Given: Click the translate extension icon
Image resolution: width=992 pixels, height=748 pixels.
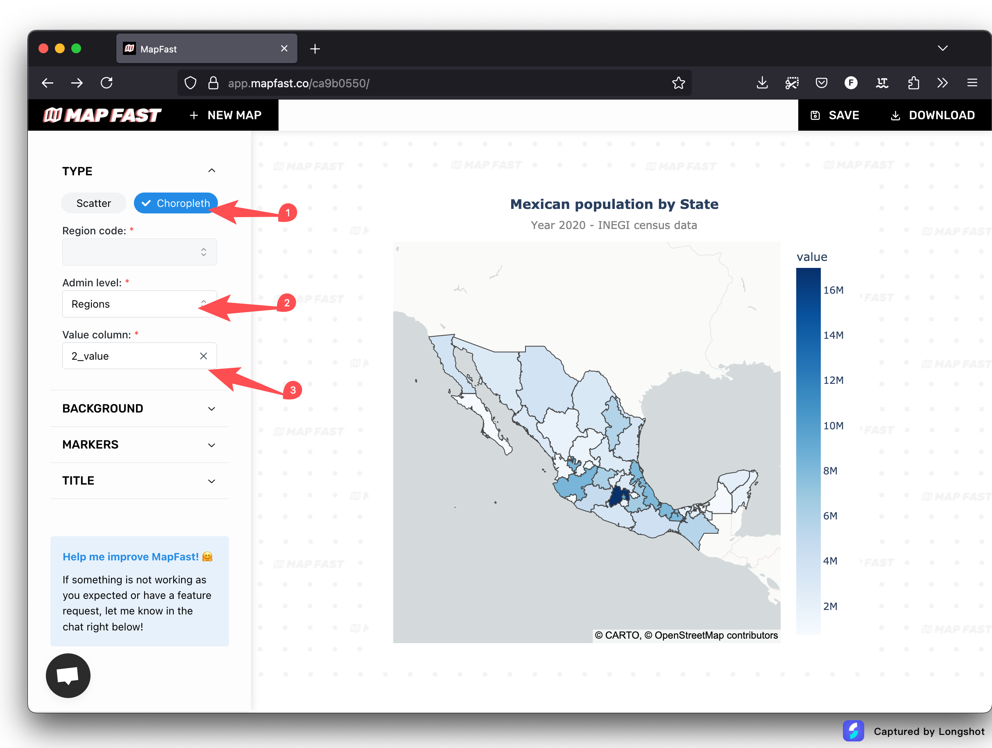Looking at the screenshot, I should click(882, 83).
